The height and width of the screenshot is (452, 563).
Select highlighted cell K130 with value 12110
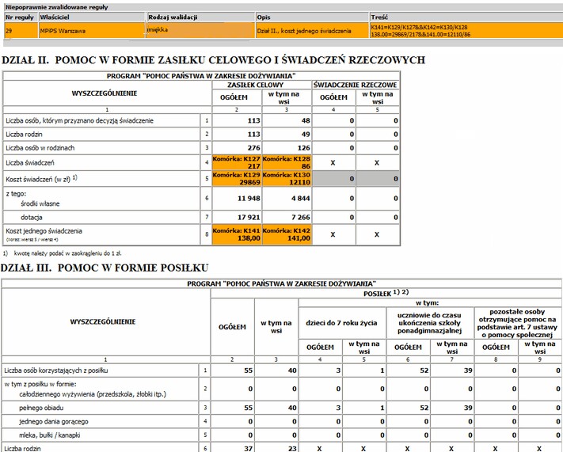pyautogui.click(x=287, y=179)
